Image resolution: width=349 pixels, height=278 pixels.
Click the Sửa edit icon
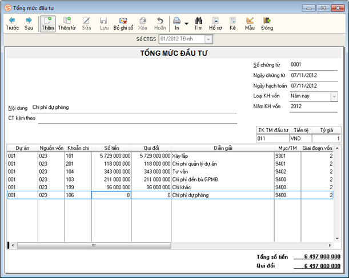(x=86, y=24)
